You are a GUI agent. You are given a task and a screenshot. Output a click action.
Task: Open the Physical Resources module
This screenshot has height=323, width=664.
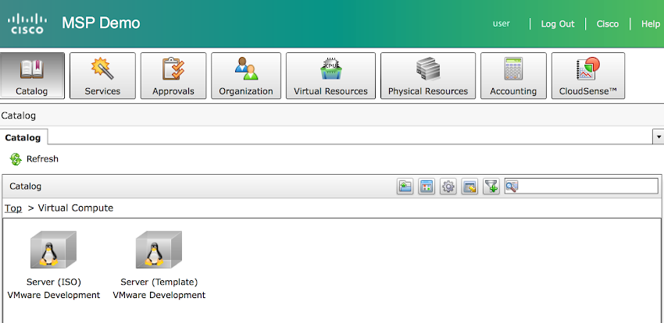click(428, 76)
